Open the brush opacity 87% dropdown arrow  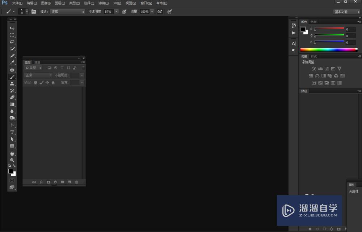click(116, 12)
